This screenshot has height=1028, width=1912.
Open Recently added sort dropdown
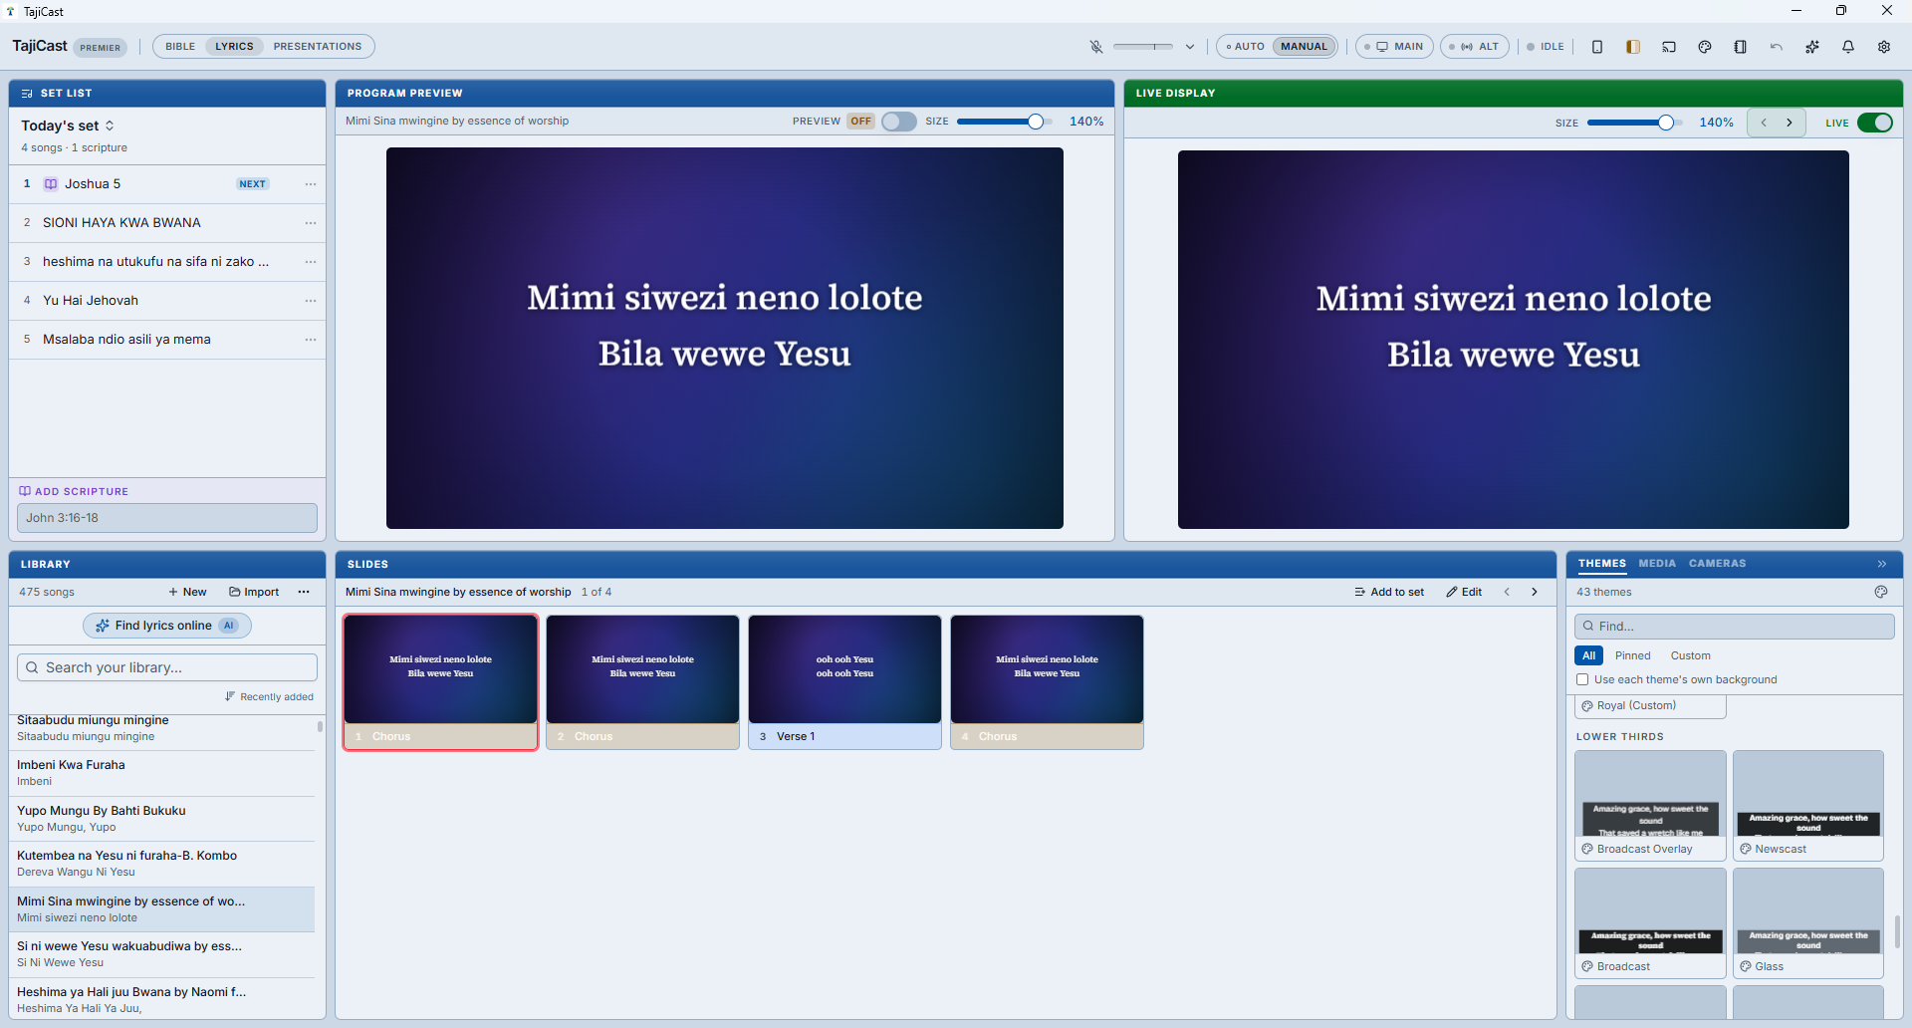(269, 696)
